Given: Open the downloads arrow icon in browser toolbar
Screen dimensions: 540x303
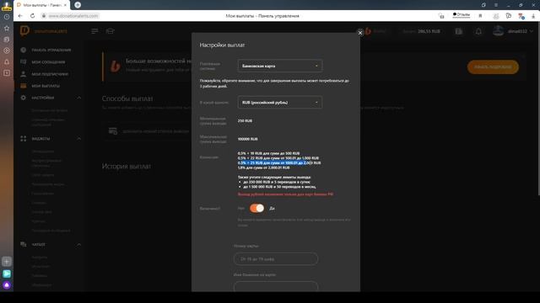Looking at the screenshot, I should pyautogui.click(x=533, y=16).
